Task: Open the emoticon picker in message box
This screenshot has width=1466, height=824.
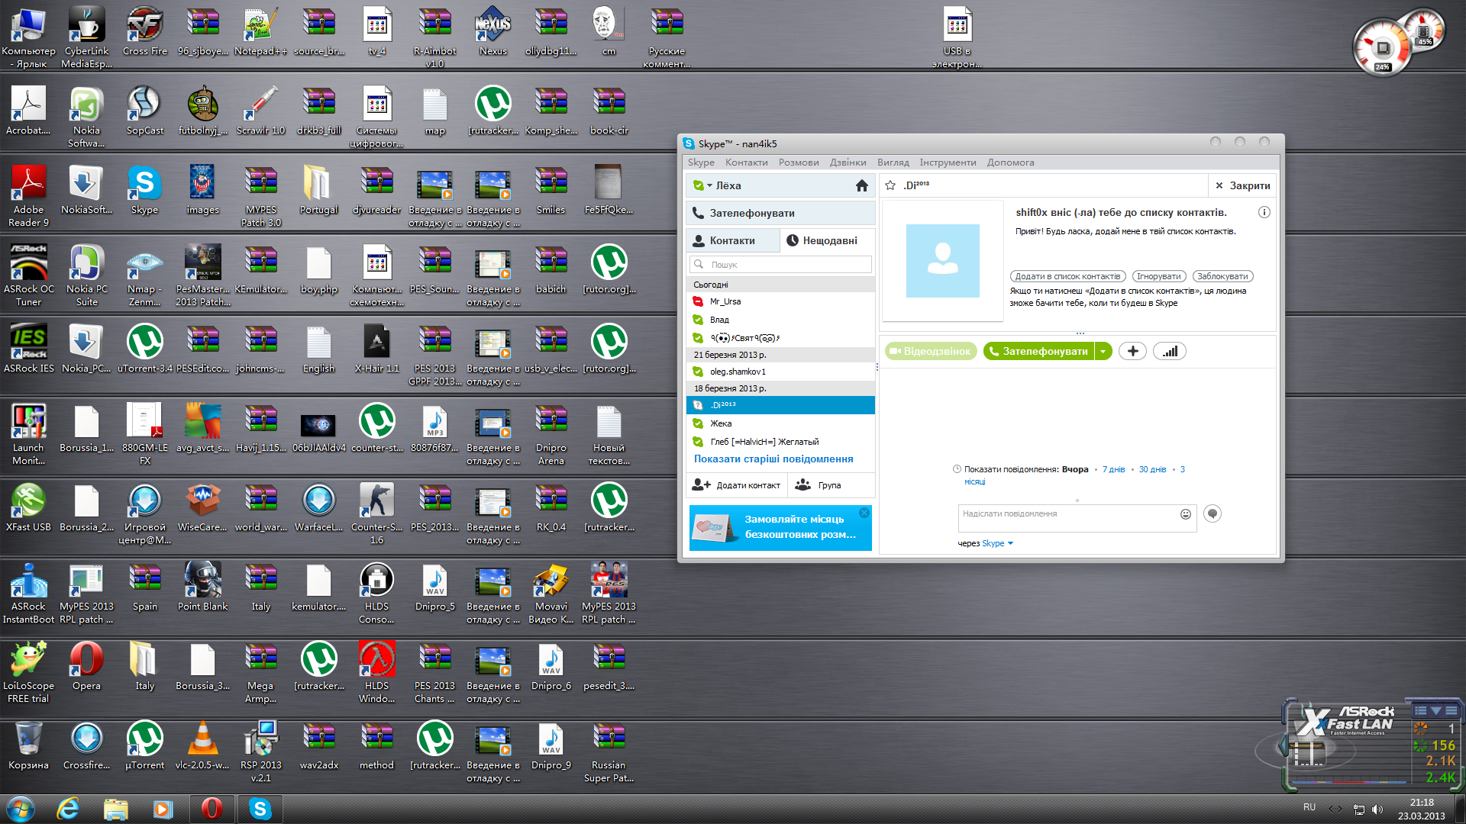Action: pos(1185,514)
